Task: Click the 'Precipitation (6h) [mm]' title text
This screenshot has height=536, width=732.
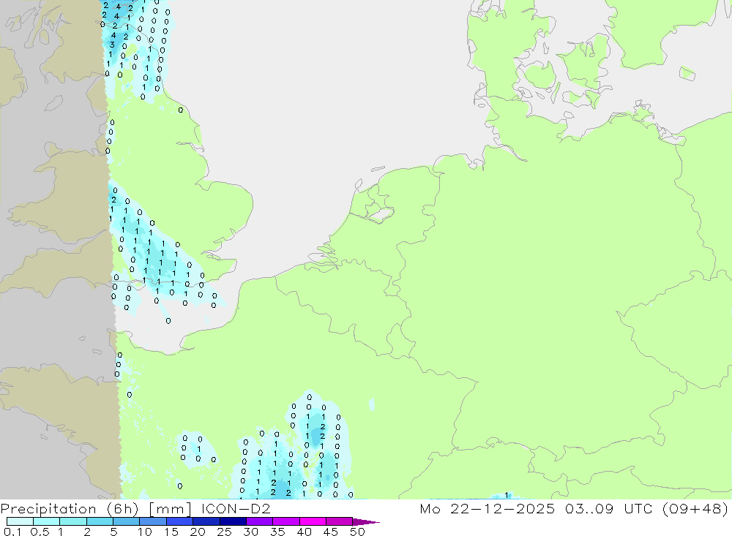Action: click(x=96, y=508)
